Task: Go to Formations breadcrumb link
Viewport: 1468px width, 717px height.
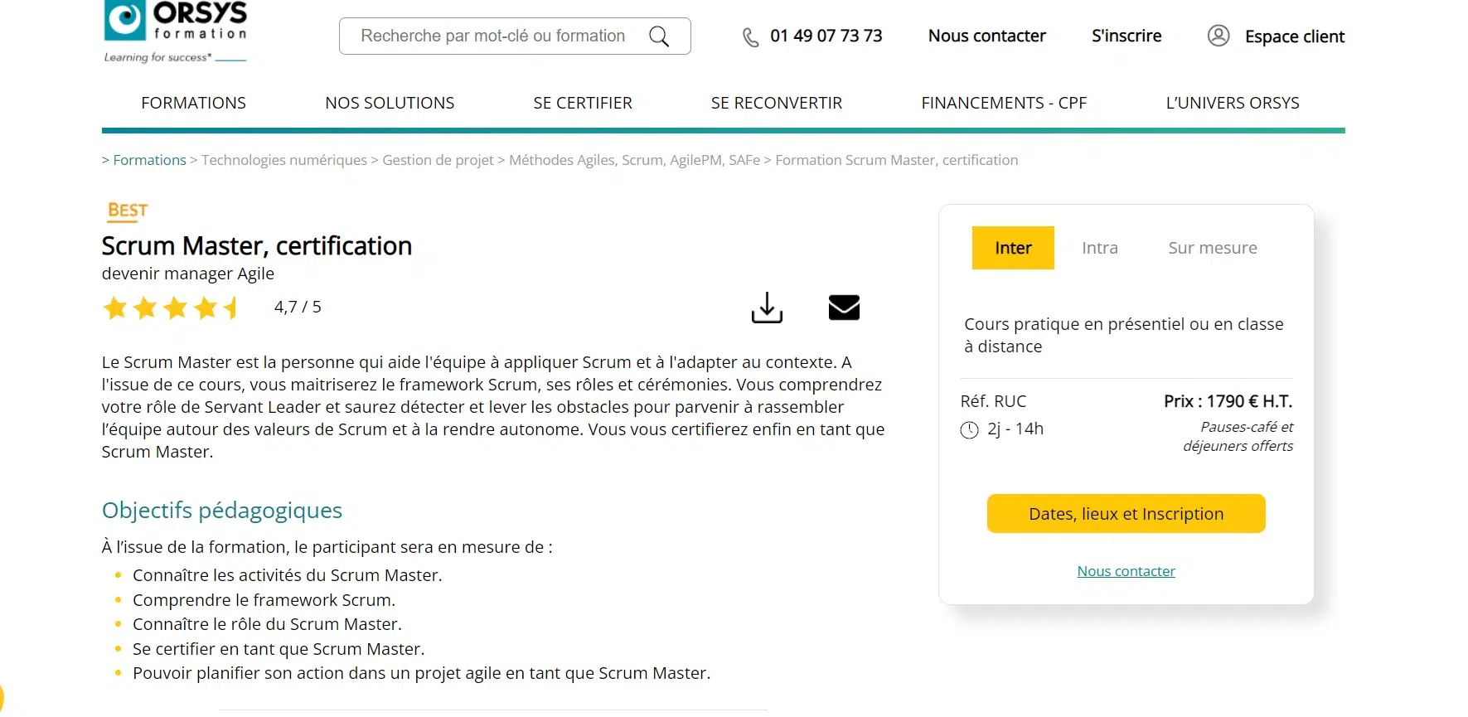Action: tap(149, 160)
